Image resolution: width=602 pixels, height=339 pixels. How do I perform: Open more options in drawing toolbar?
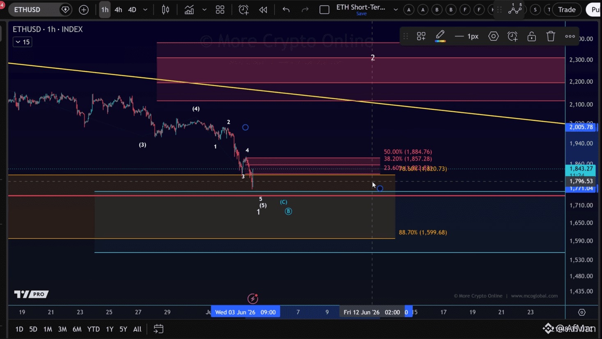point(570,36)
